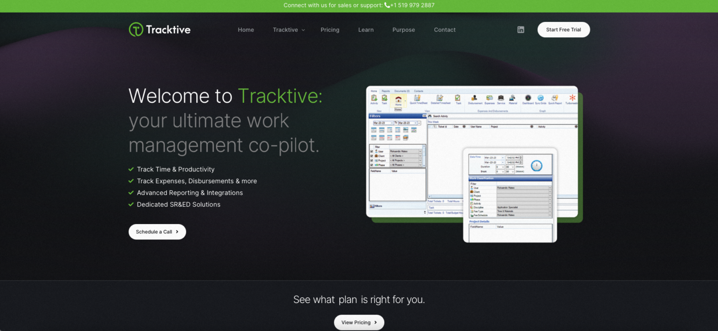Expand the Mar-20-23 date dropdown

(392, 123)
